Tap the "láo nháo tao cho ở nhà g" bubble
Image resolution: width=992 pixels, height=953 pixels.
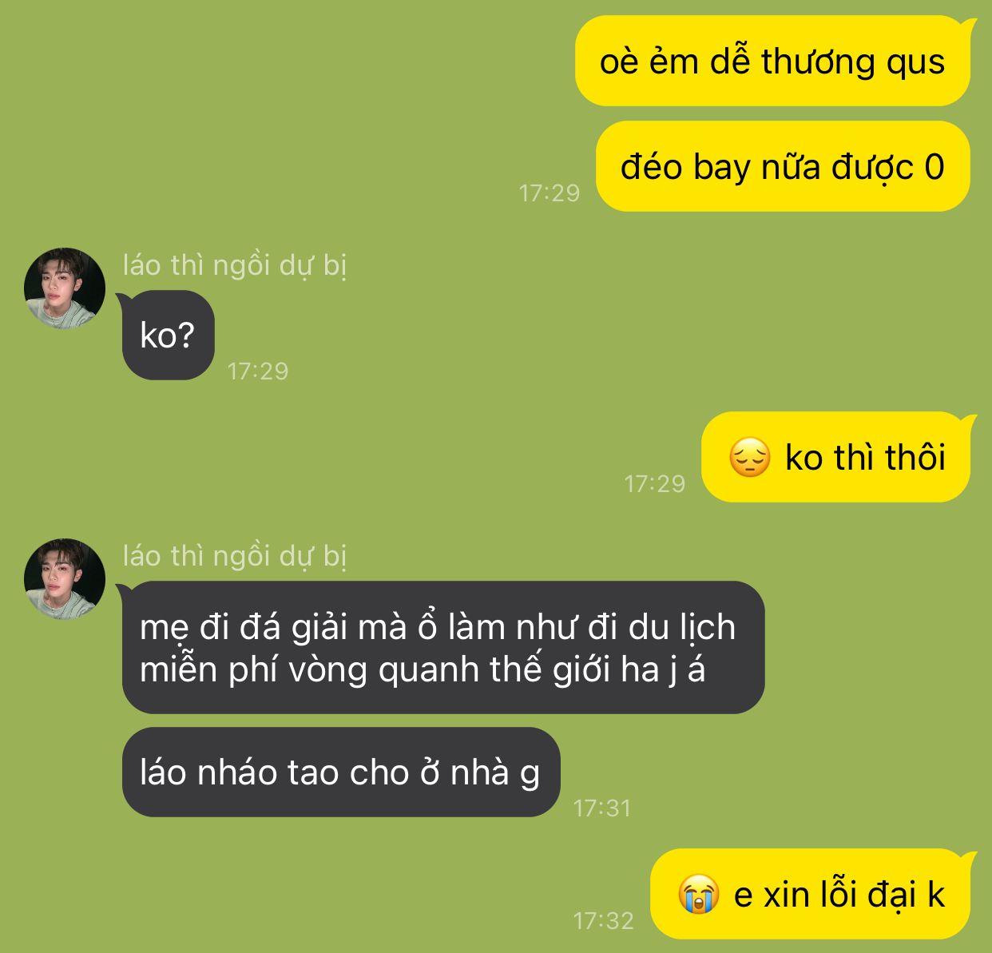pyautogui.click(x=339, y=772)
